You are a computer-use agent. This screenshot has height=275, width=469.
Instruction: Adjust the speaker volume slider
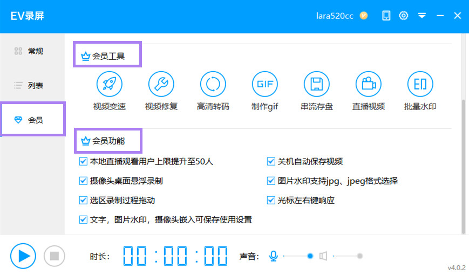point(348,256)
